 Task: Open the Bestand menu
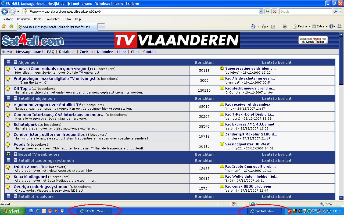[8, 19]
